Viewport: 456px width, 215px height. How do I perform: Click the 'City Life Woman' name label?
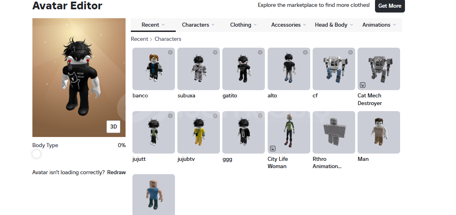(x=278, y=162)
